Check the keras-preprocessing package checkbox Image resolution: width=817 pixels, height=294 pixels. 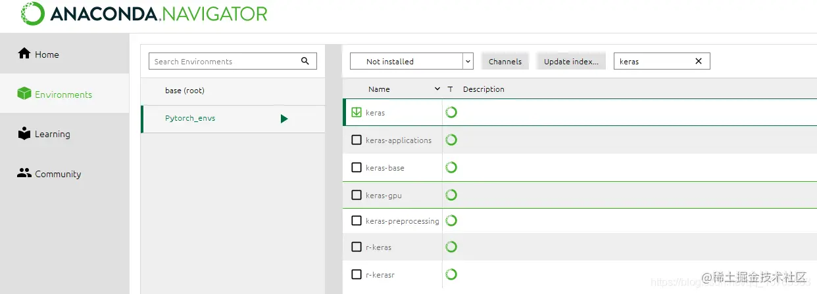[357, 220]
